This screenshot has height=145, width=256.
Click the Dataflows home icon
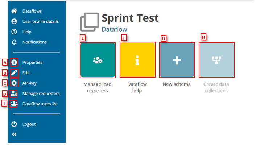pos(14,11)
